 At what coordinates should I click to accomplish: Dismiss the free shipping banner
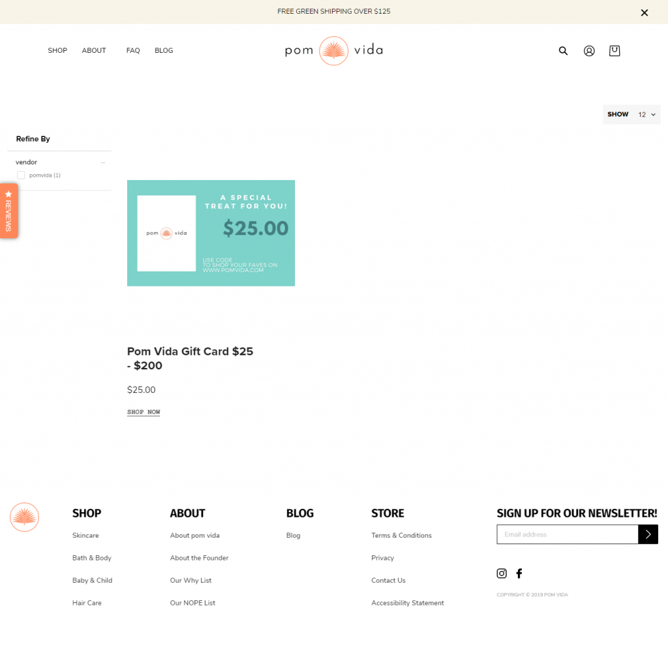(644, 12)
